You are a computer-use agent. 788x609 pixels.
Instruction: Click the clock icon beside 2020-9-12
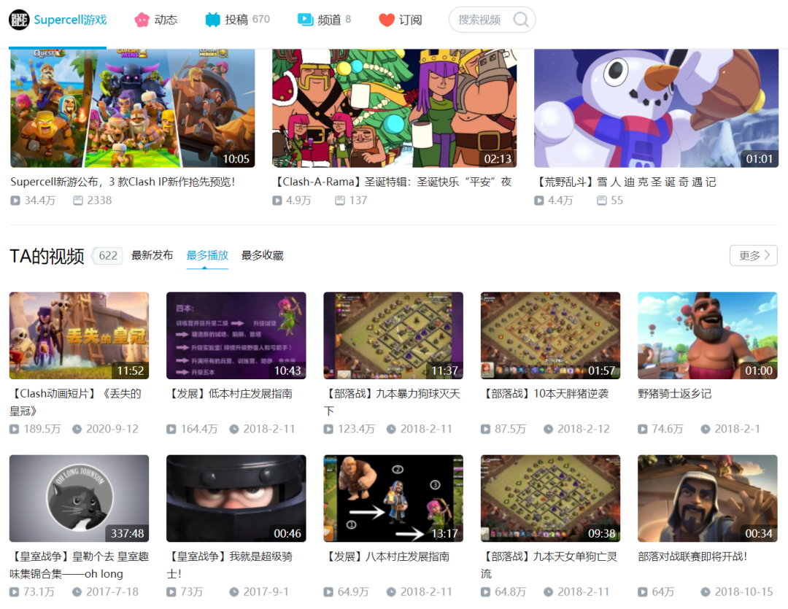click(x=77, y=429)
